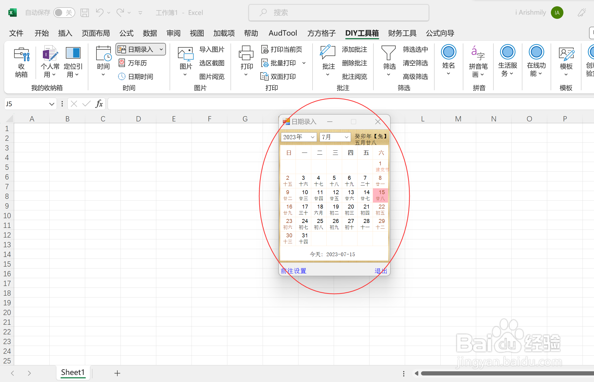The width and height of the screenshot is (594, 382).
Task: Select date 20 in the calendar
Action: [x=350, y=210]
